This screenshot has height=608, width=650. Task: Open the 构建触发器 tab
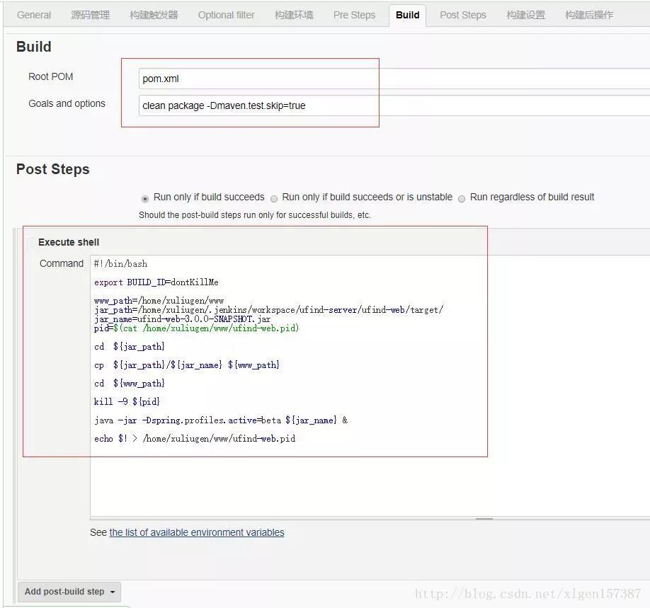click(x=154, y=16)
